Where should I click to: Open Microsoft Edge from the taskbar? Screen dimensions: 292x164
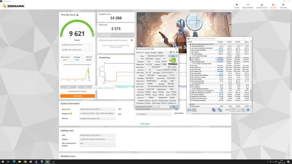14,162
